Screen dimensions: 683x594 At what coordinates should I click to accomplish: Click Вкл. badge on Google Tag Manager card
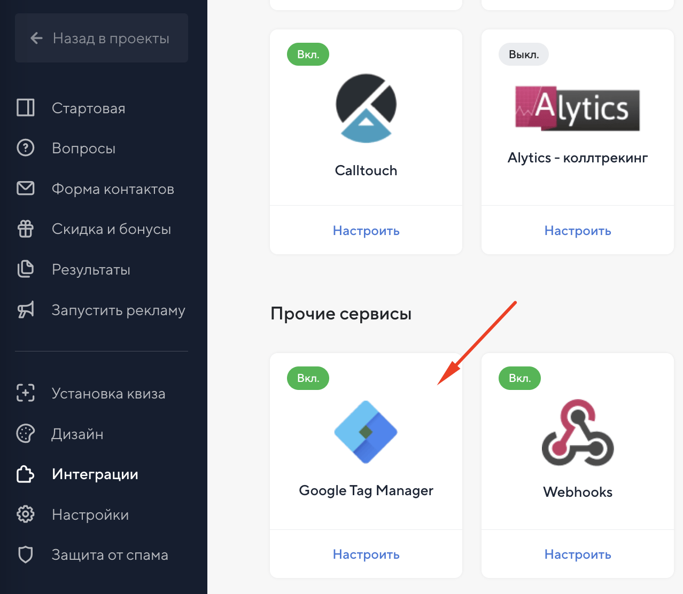pyautogui.click(x=308, y=378)
